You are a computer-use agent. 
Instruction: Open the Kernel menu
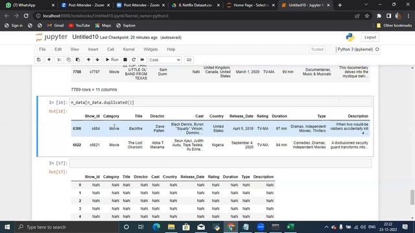click(129, 49)
